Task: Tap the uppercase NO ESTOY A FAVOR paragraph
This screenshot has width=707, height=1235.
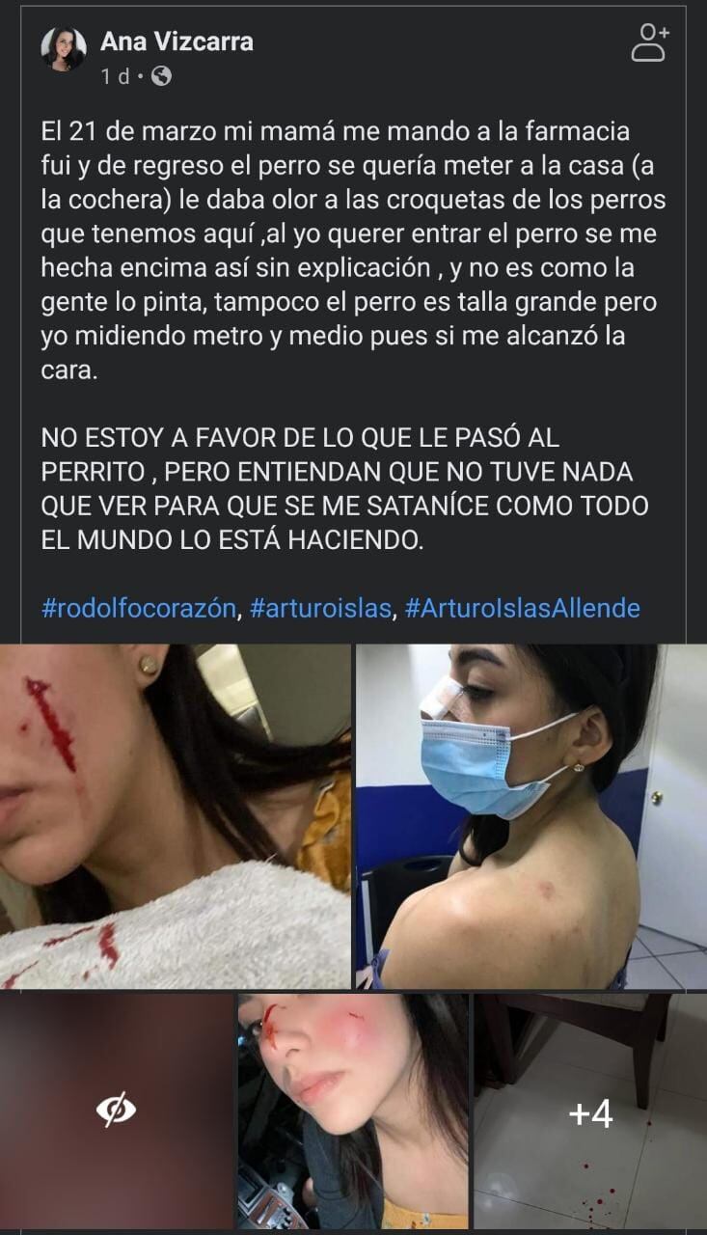Action: [x=345, y=488]
